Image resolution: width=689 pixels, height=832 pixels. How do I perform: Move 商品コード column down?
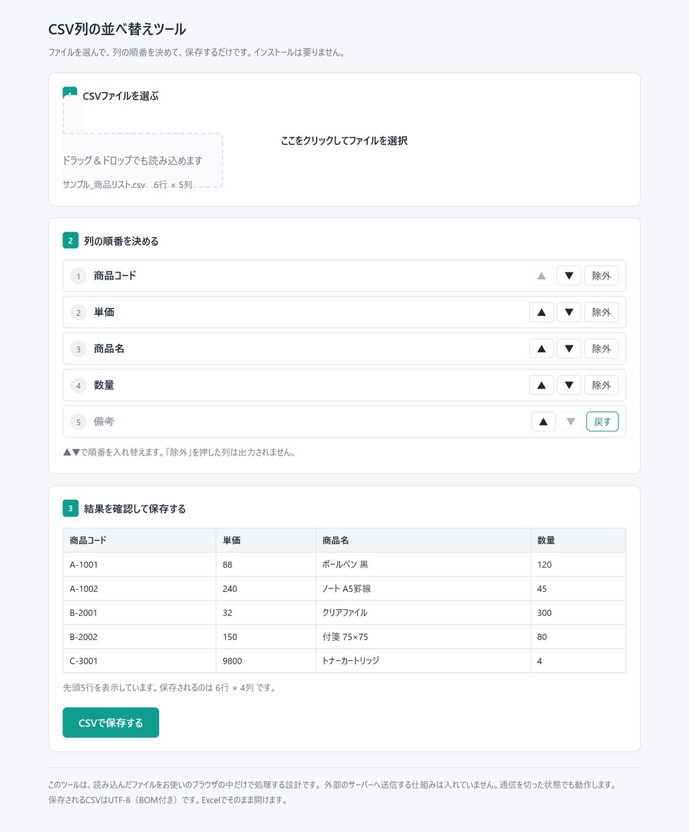pos(569,276)
